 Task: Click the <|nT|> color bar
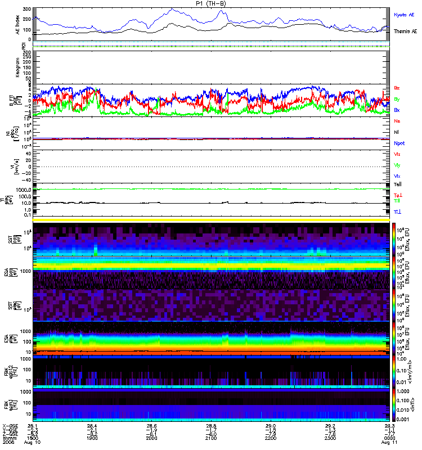[x=394, y=404]
